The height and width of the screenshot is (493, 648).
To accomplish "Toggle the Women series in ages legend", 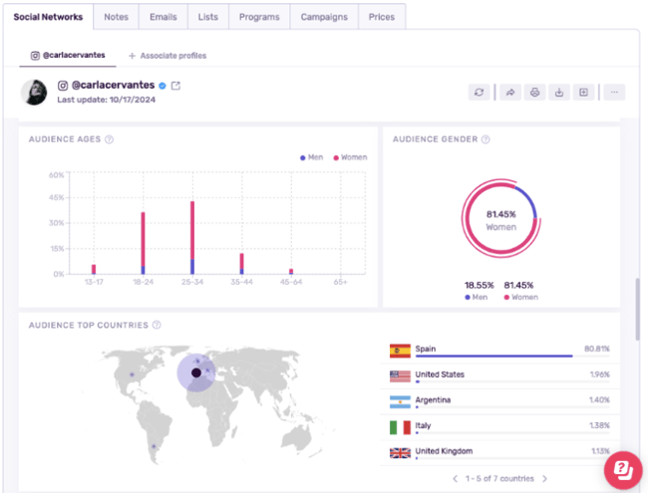I will pyautogui.click(x=350, y=157).
